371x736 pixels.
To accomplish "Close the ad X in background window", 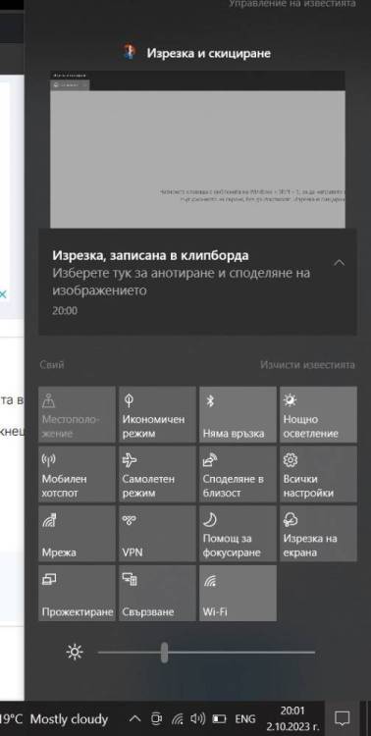I will [x=2, y=294].
